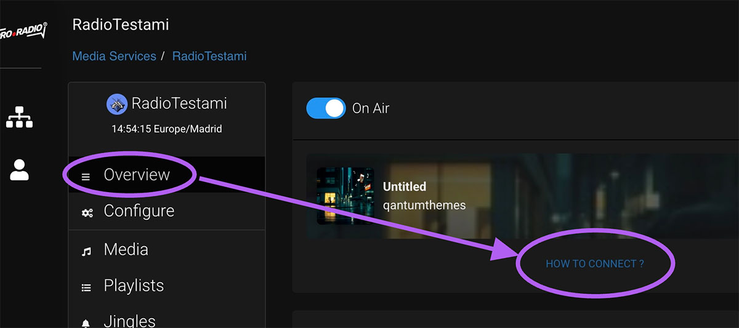The image size is (739, 328).
Task: Select the Overview menu item
Action: (x=137, y=175)
